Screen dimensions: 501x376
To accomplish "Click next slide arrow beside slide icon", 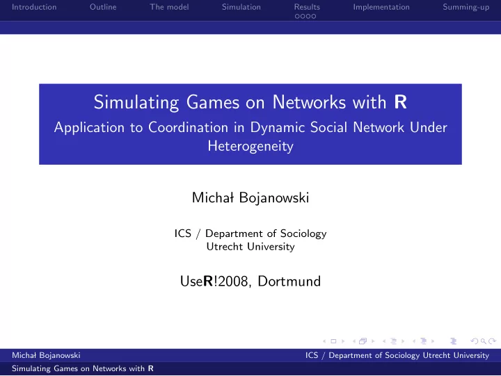I will tap(343, 341).
